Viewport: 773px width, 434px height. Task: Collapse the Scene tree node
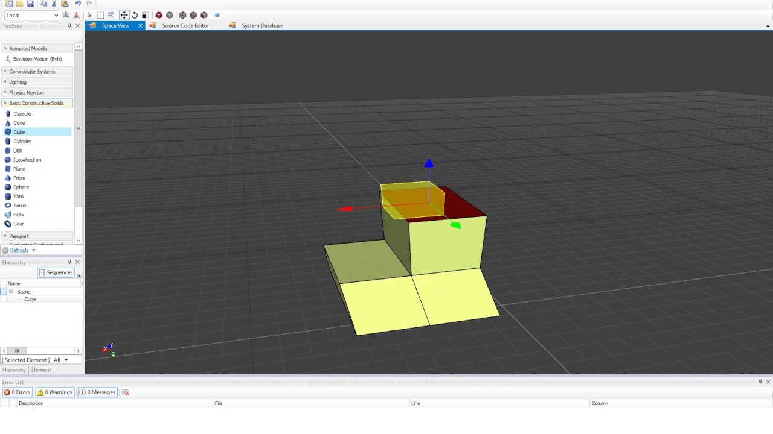pos(11,292)
